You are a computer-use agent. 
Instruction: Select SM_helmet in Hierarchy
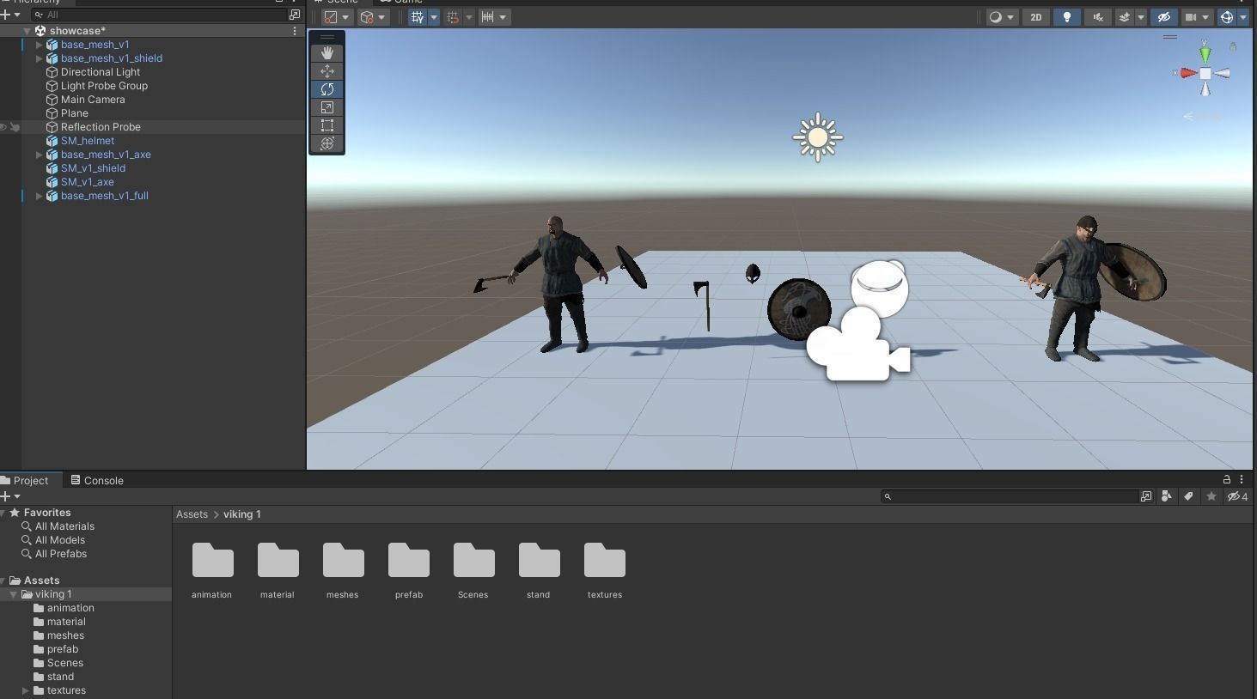(x=88, y=141)
